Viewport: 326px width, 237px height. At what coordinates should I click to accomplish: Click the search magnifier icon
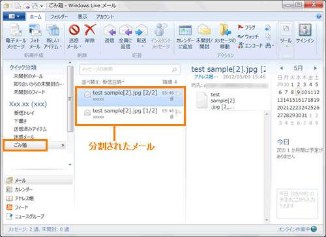(174, 70)
